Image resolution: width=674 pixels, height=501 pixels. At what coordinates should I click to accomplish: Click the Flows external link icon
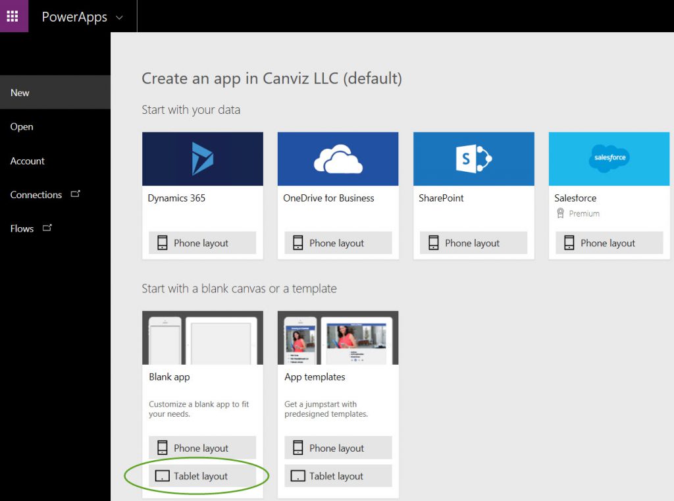pyautogui.click(x=47, y=228)
